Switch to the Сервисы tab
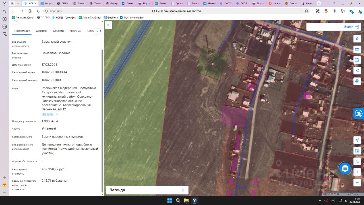364x205 pixels. tap(42, 31)
